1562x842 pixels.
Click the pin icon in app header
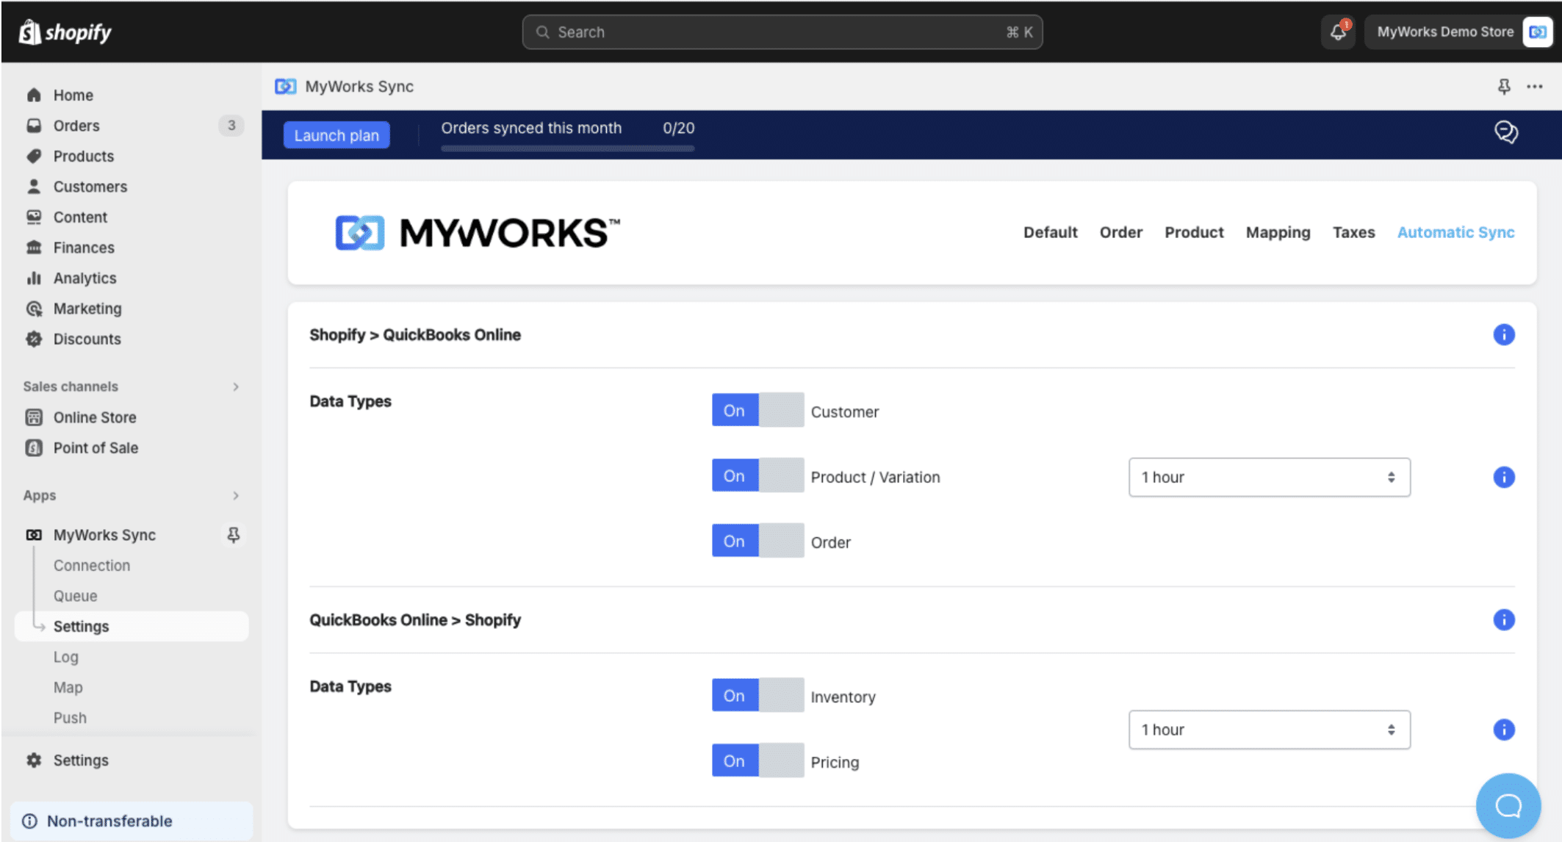[x=1504, y=87]
